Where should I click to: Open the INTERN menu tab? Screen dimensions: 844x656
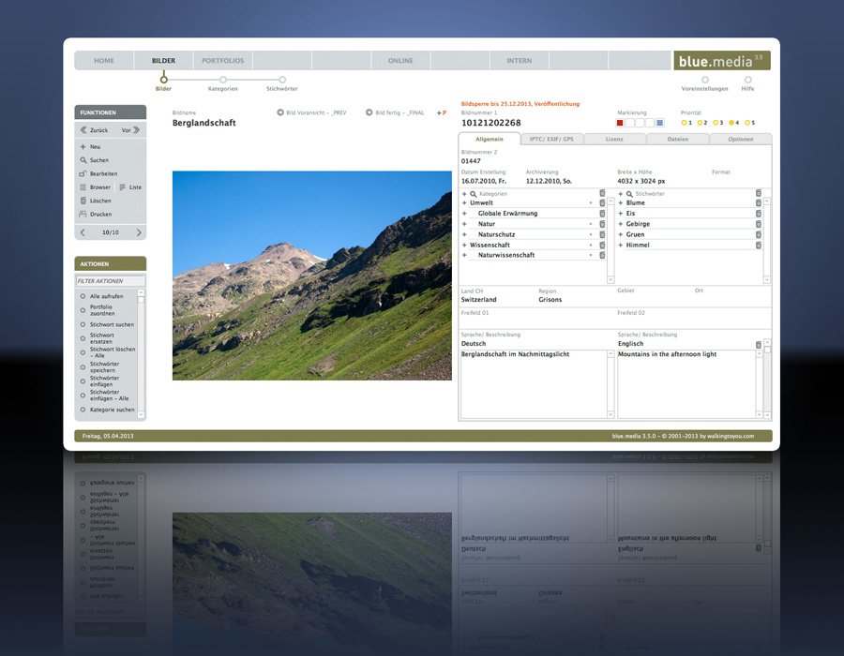519,61
